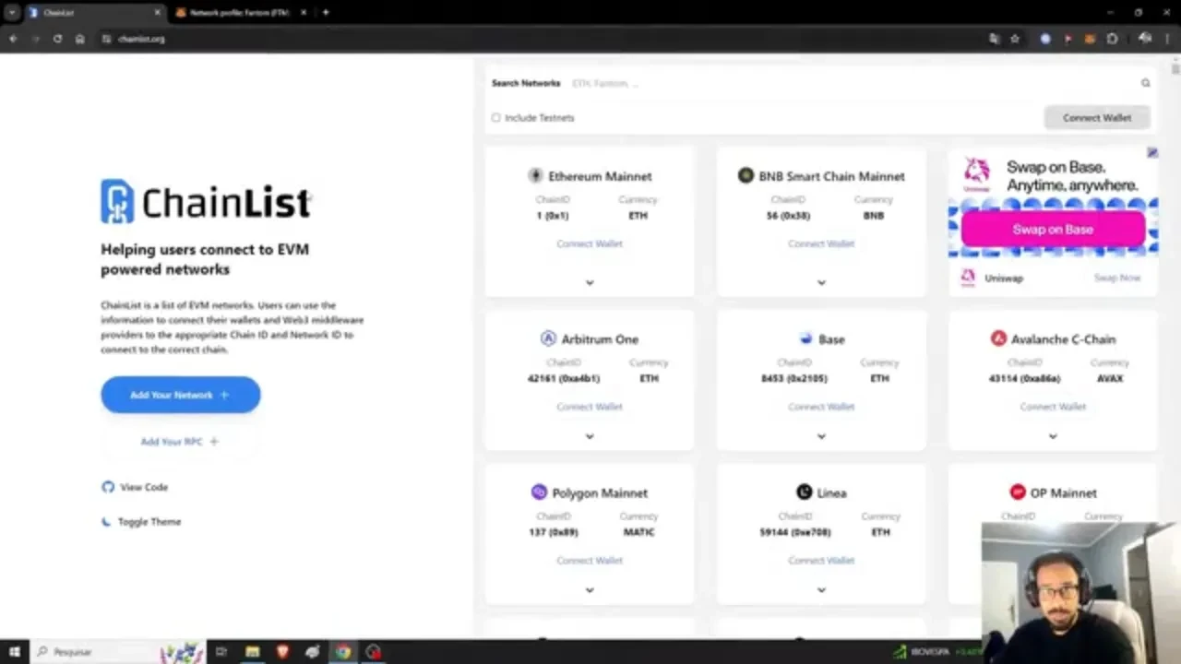Click the Swap Now link in Uniswap ad
Screen dimensions: 1181x664
tap(1117, 278)
